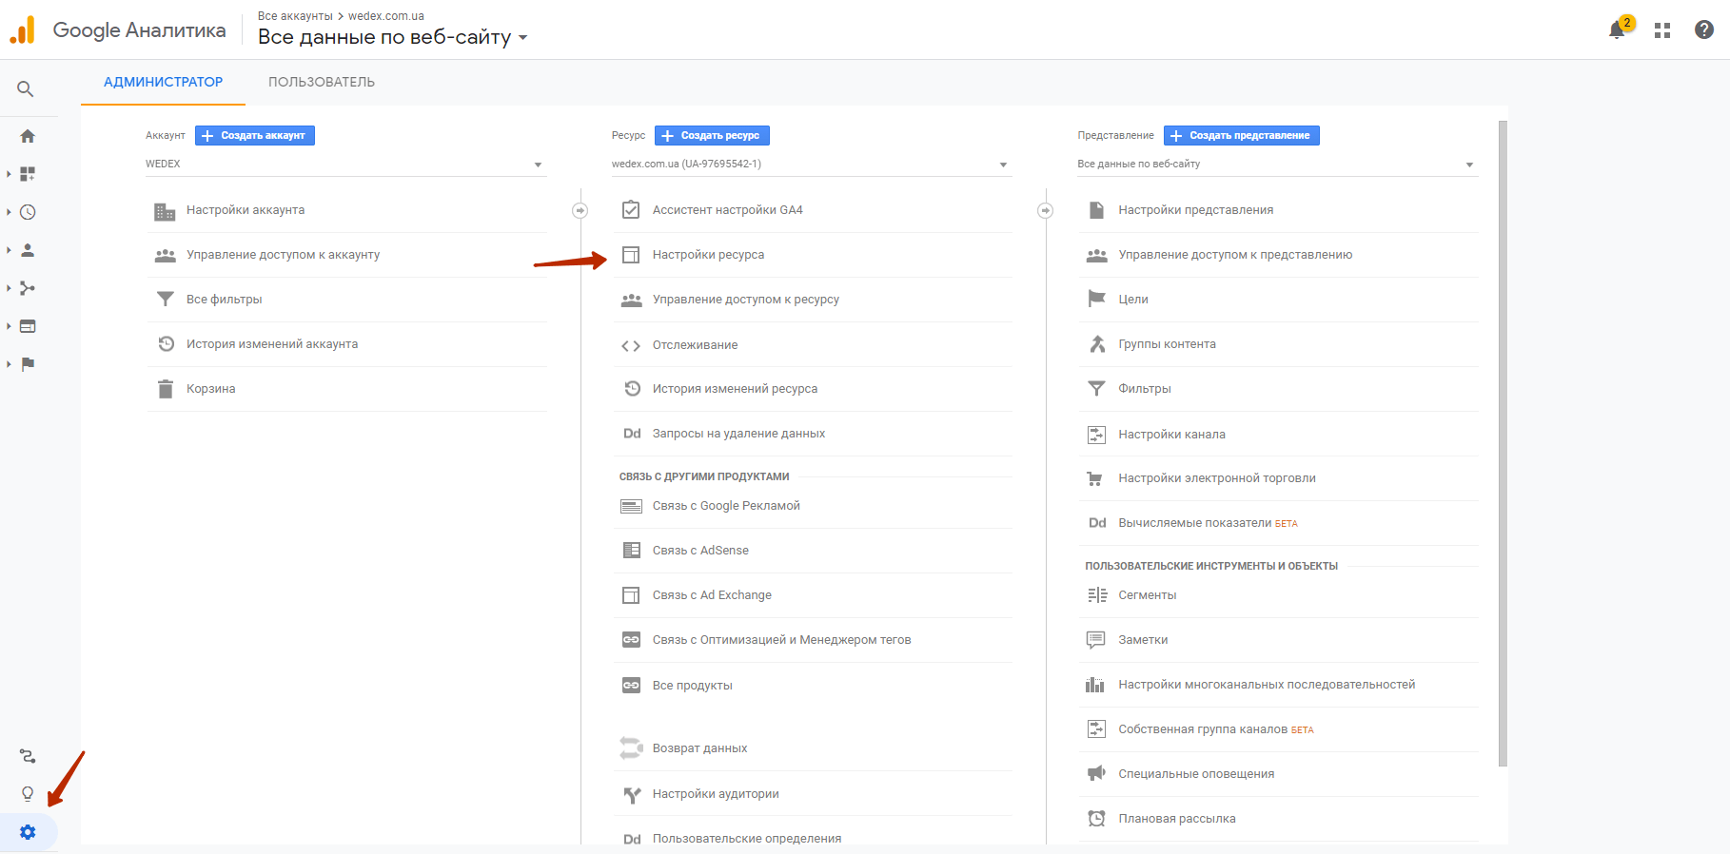Screen dimensions: 1730x854
Task: Switch to АДМИНИСТРАТОР tab
Action: (163, 83)
